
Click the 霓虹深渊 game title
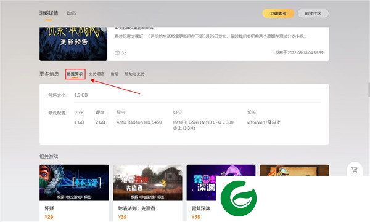(x=201, y=208)
